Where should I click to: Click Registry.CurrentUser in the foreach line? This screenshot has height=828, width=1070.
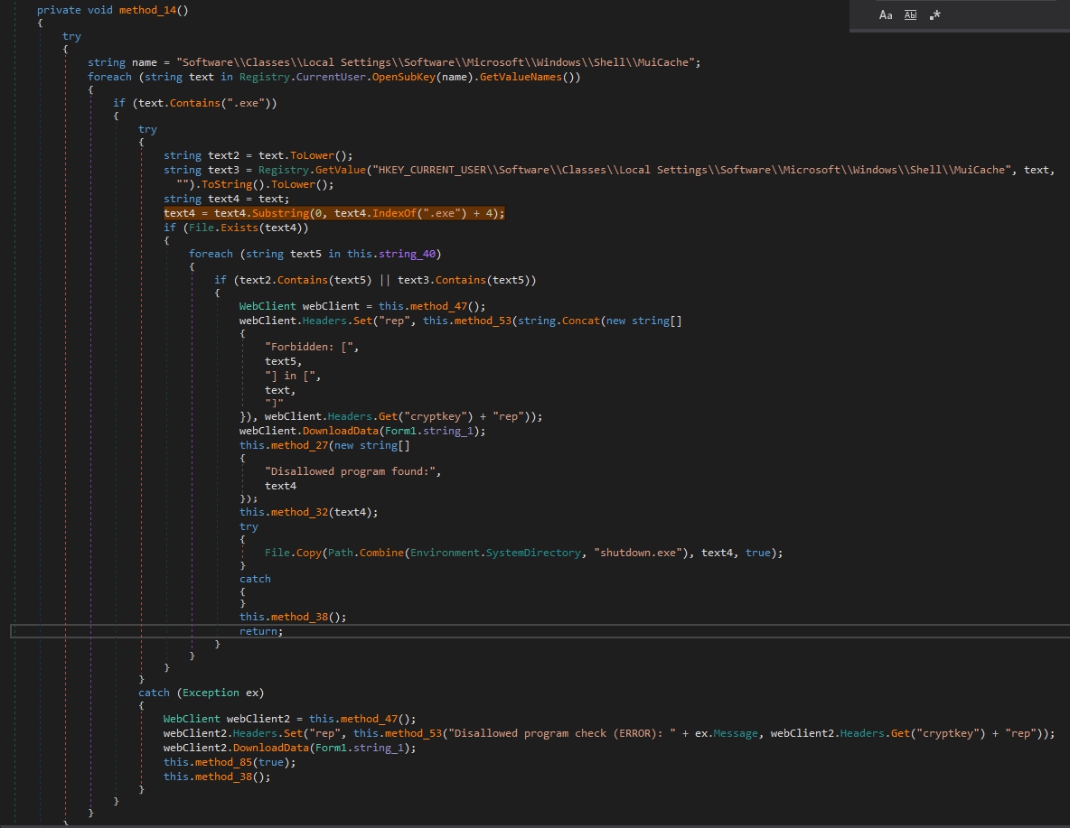point(303,77)
